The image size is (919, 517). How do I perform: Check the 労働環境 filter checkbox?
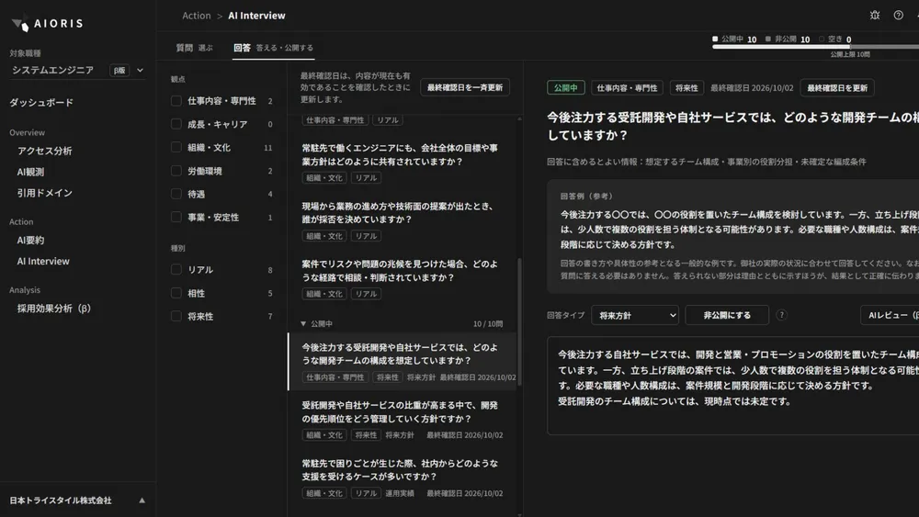coord(176,171)
